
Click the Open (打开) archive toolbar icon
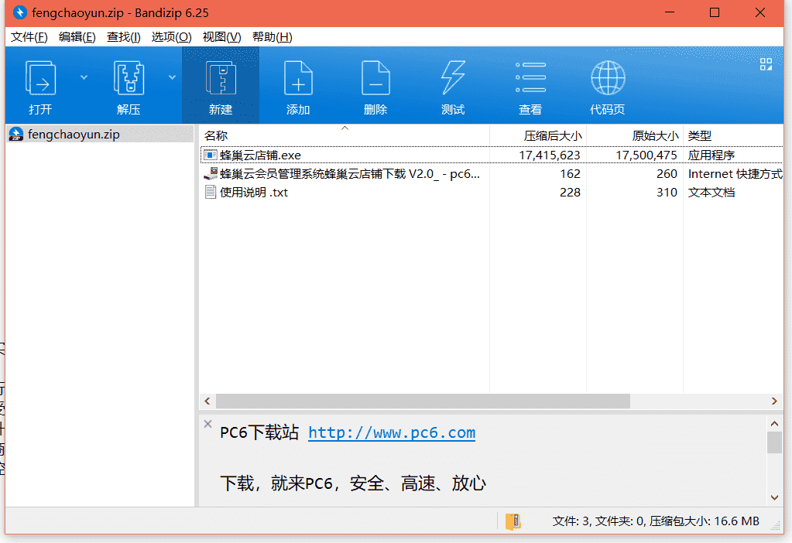pos(40,78)
